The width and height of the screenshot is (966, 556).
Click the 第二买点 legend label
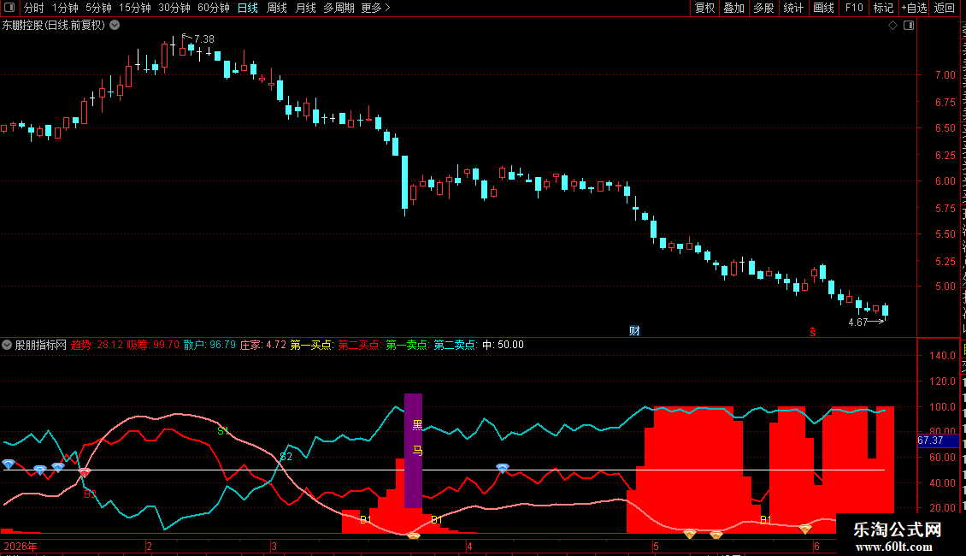click(x=360, y=345)
